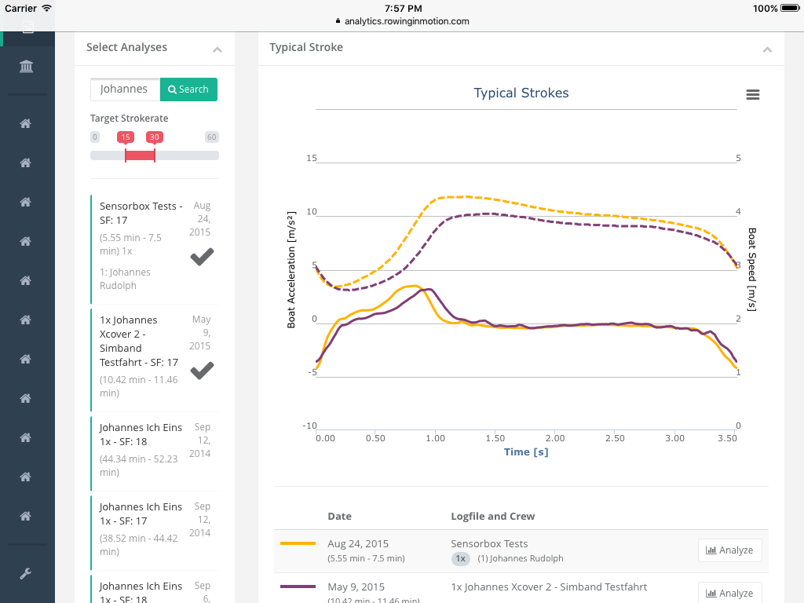Open the Time [s] axis label

pyautogui.click(x=525, y=451)
